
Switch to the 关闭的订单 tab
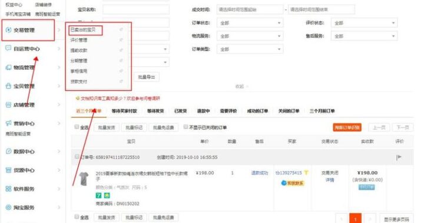(x=289, y=111)
